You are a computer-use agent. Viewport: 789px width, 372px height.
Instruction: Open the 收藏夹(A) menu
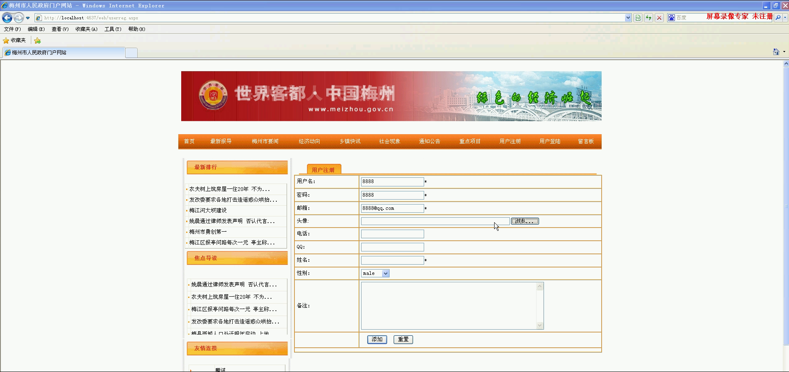coord(86,29)
